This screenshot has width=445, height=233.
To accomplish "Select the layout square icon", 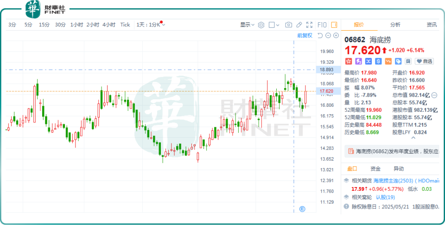I will click(x=272, y=25).
